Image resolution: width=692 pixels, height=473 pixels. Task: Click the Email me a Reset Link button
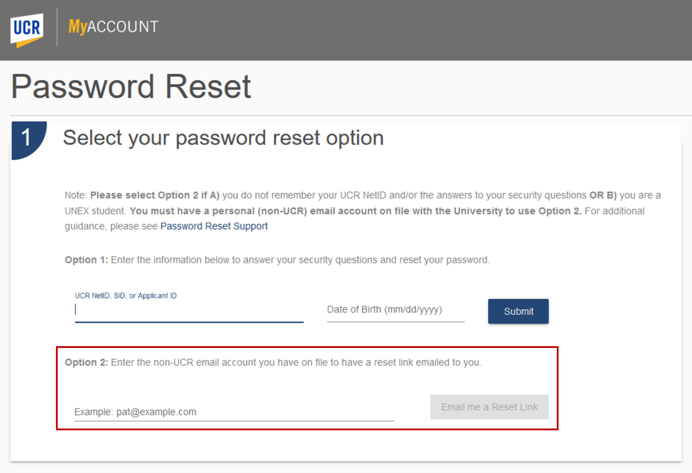pos(489,407)
